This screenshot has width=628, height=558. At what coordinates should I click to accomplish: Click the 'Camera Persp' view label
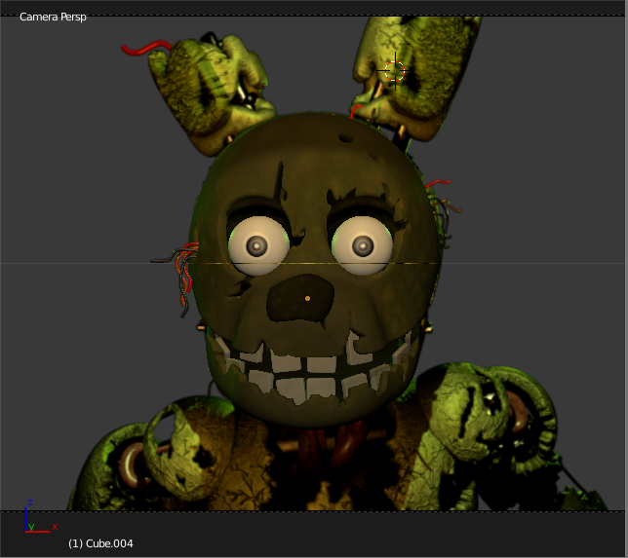[53, 17]
